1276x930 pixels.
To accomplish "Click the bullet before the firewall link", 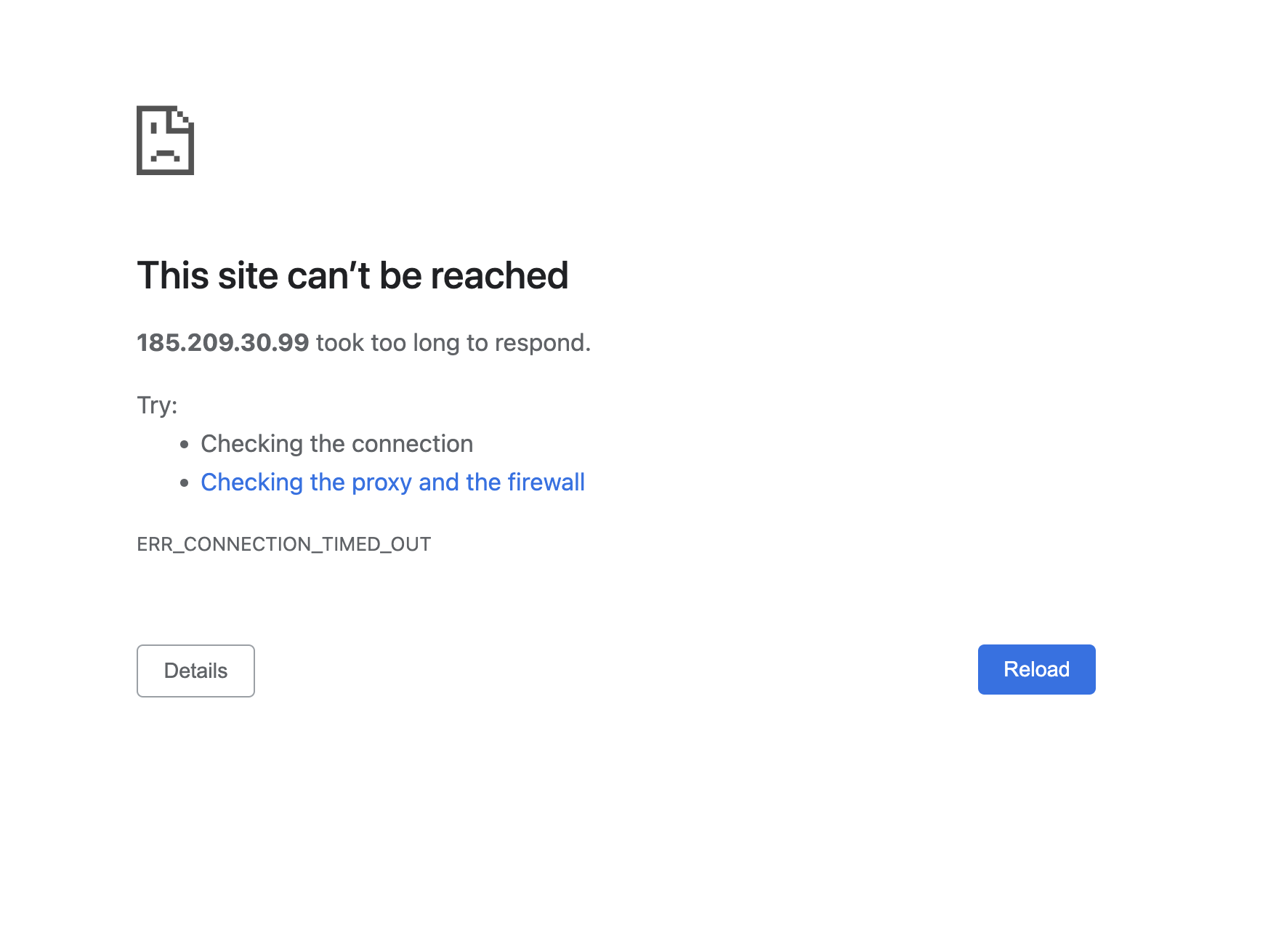I will [185, 482].
